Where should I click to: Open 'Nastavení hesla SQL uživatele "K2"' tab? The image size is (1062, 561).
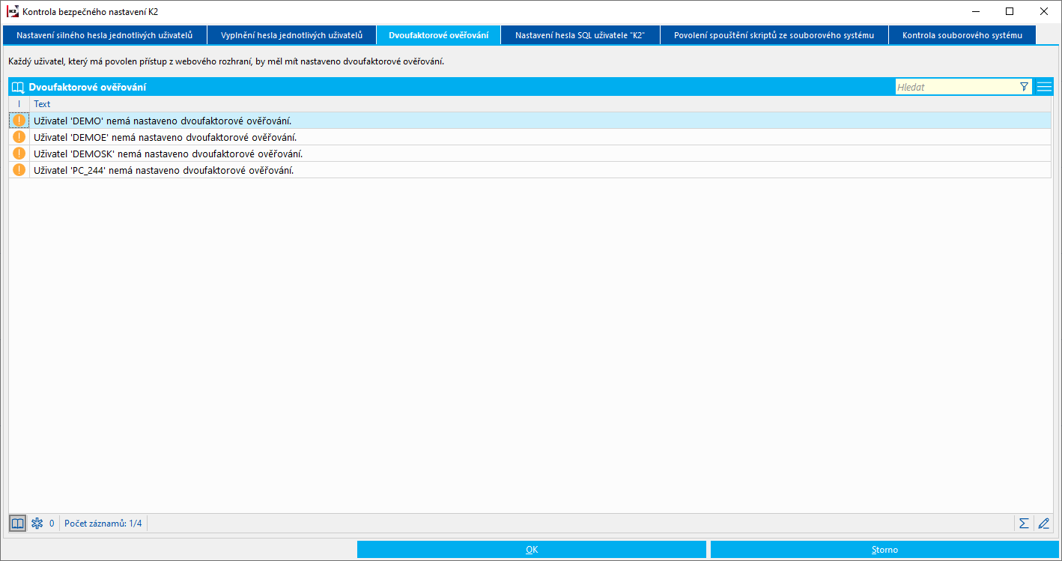580,35
